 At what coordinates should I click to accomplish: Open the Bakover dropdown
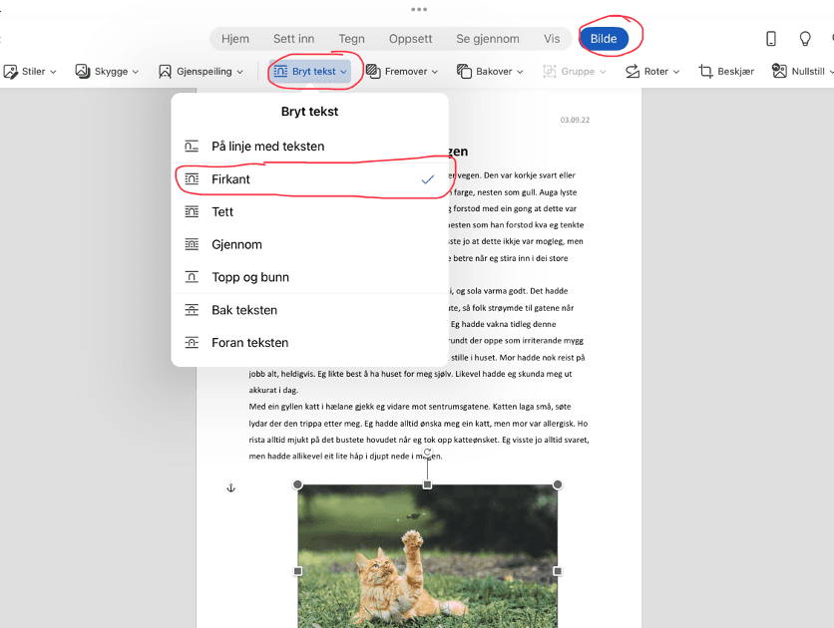coord(491,71)
